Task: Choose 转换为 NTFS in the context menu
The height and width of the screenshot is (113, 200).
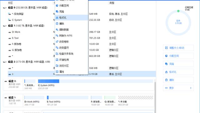Action: click(x=72, y=35)
